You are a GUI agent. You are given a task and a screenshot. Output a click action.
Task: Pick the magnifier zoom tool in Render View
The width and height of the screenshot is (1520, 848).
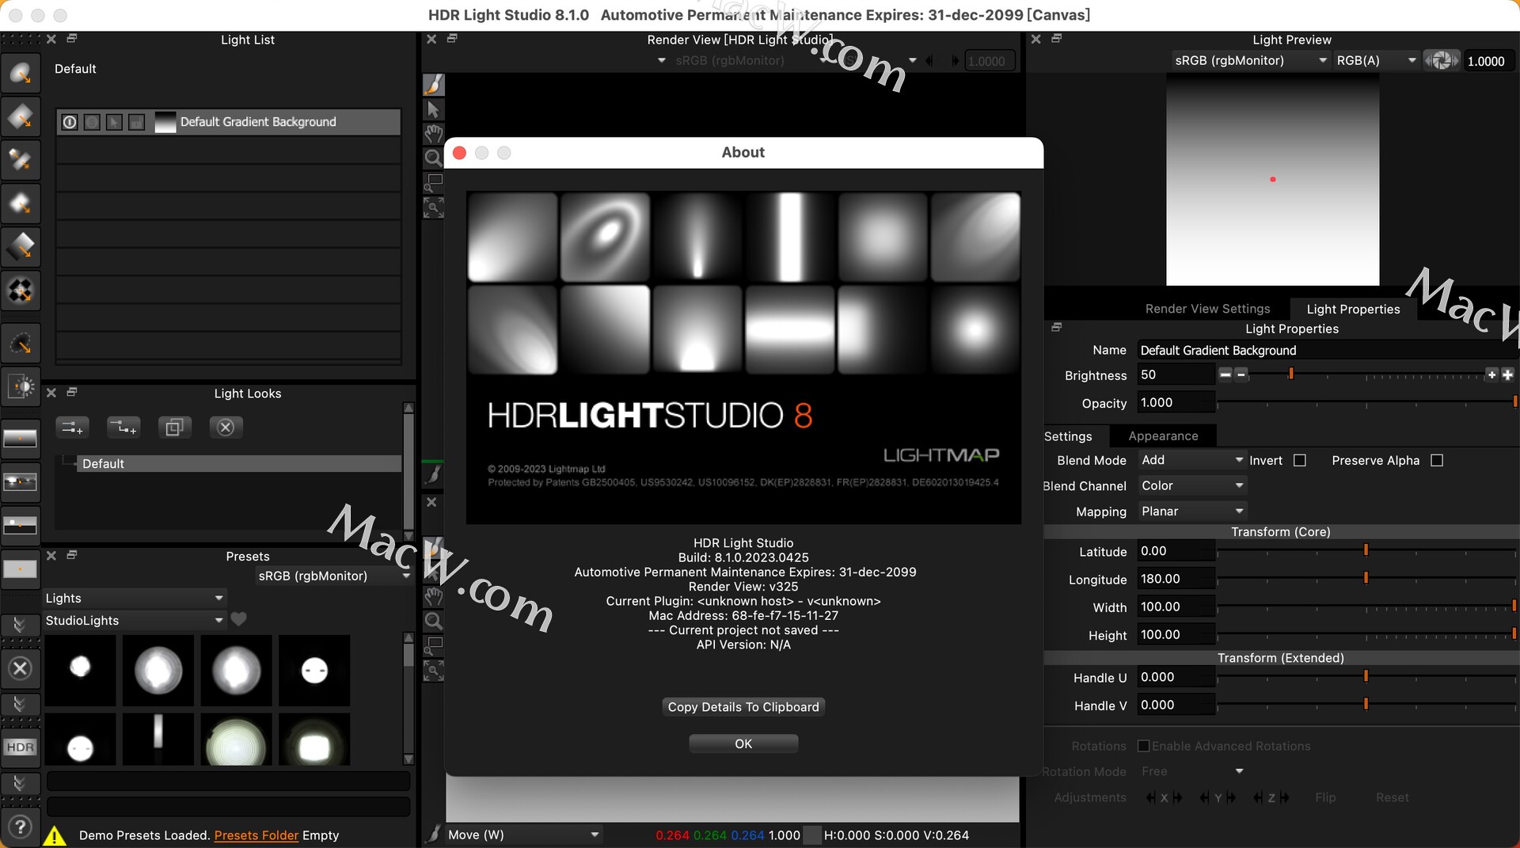pyautogui.click(x=433, y=158)
